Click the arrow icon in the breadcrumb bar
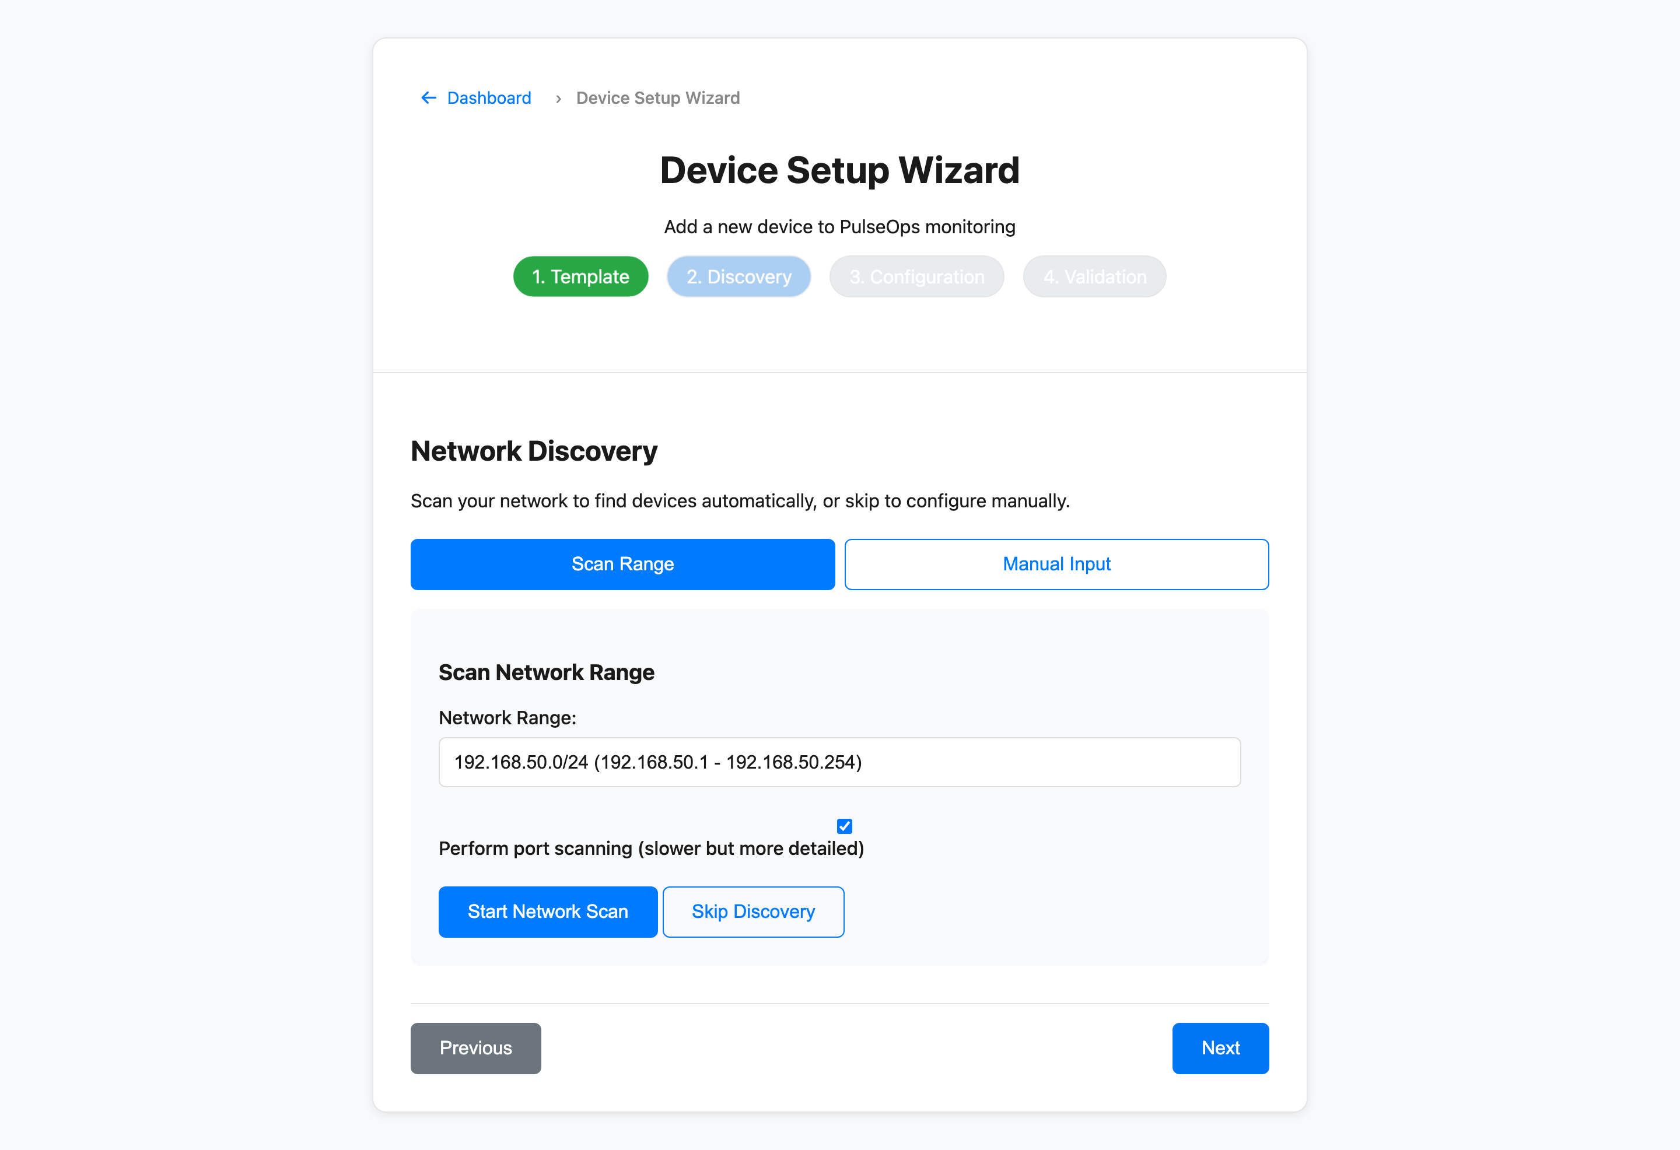Image resolution: width=1680 pixels, height=1150 pixels. (x=428, y=97)
